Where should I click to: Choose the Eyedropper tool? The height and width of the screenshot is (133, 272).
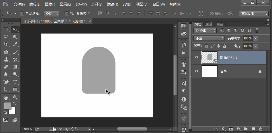coord(15,44)
